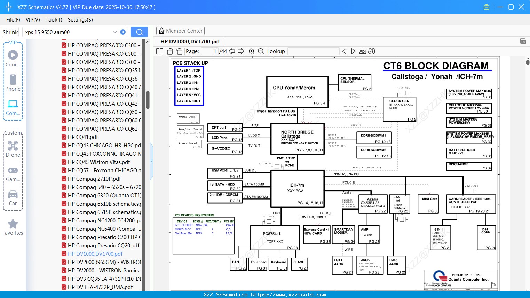Open the Course category

13,58
